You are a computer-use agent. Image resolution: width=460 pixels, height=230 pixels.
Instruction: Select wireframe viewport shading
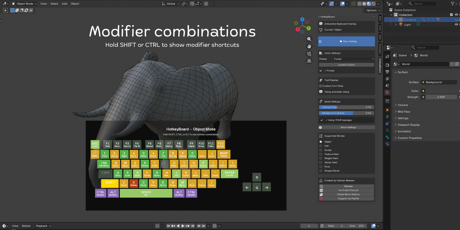click(x=360, y=3)
